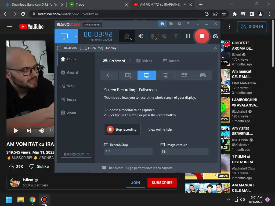Show hidden tray icons chevron
The height and width of the screenshot is (206, 275).
pyautogui.click(x=228, y=200)
